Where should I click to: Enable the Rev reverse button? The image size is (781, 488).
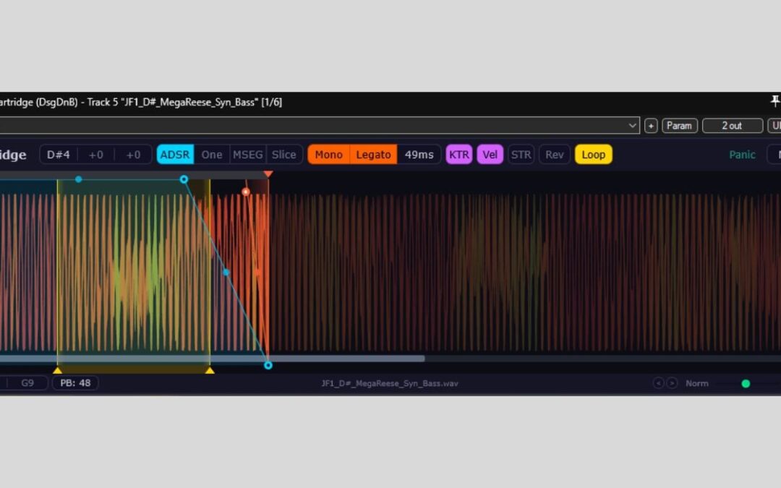click(x=555, y=155)
